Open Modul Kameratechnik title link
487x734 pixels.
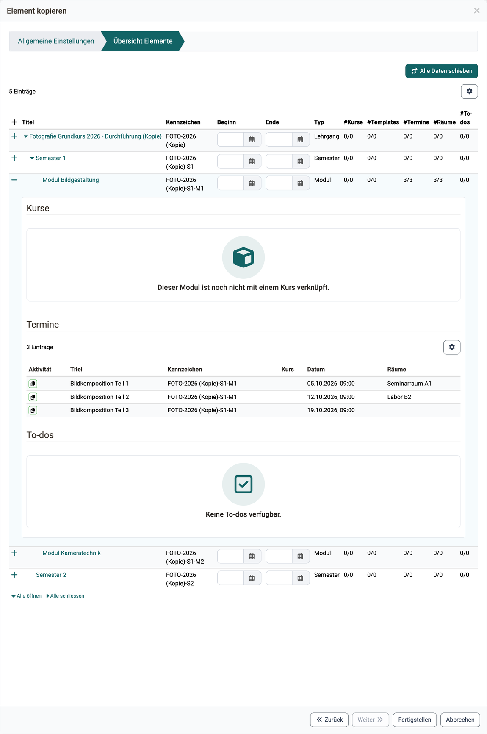click(x=72, y=553)
